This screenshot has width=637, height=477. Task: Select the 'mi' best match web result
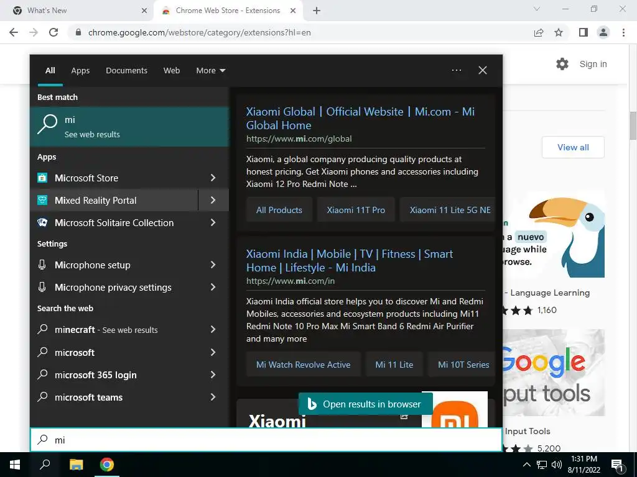(129, 127)
